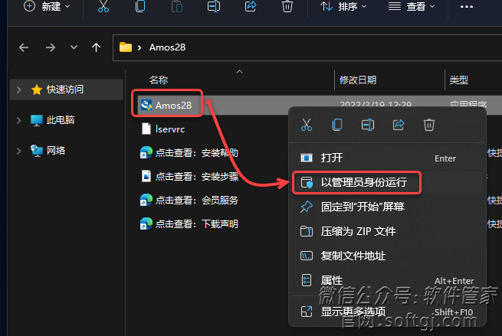This screenshot has height=336, width=502.
Task: Click the Delete icon in context menu
Action: (x=429, y=125)
